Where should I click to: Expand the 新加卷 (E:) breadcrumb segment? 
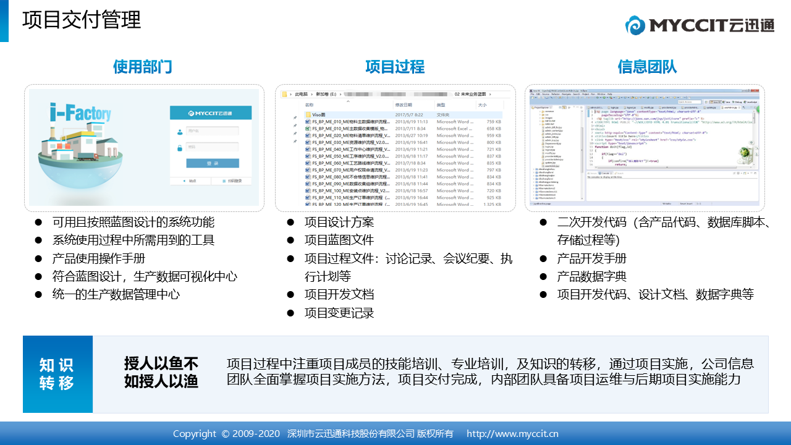tap(326, 94)
